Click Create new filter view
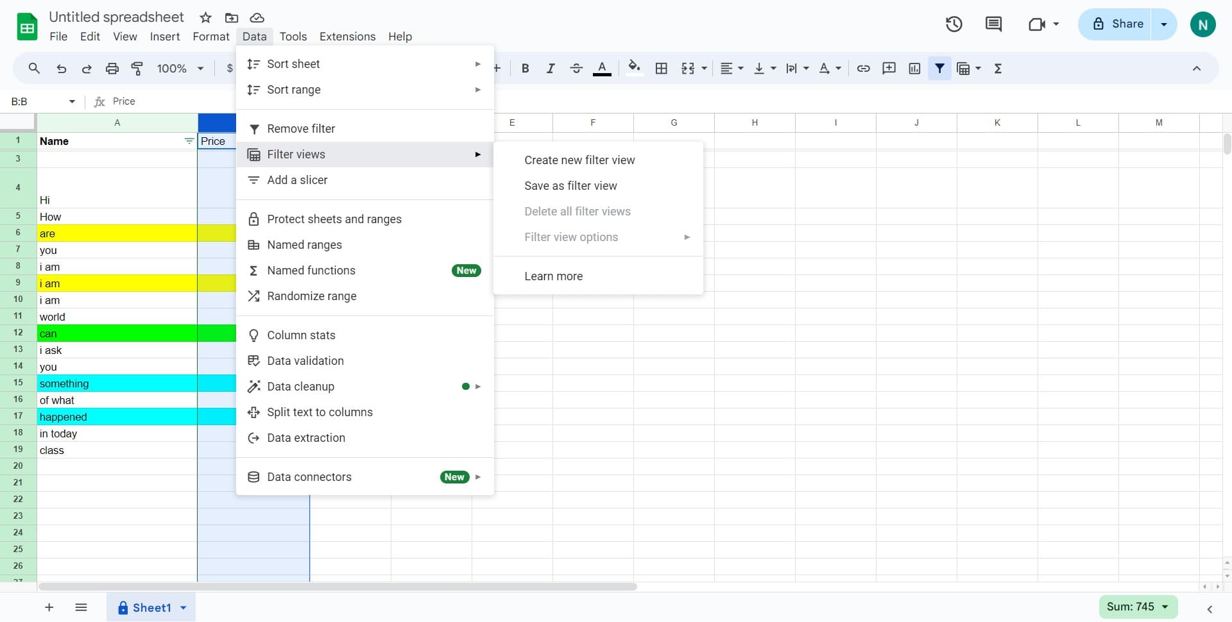Screen dimensions: 1232x622 [579, 160]
